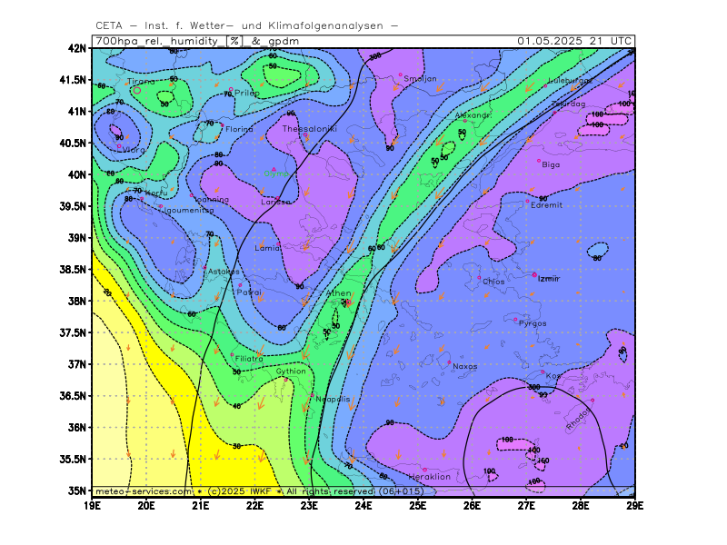Click the Astakos city label
This screenshot has height=545, width=727.
tap(224, 271)
